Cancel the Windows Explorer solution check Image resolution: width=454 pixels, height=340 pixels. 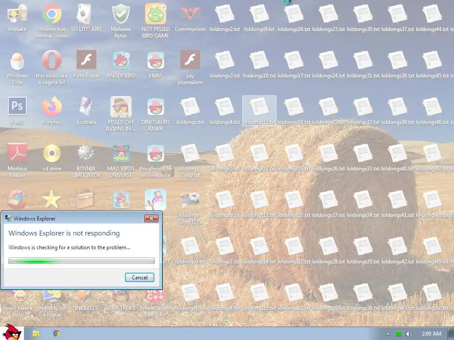click(140, 277)
